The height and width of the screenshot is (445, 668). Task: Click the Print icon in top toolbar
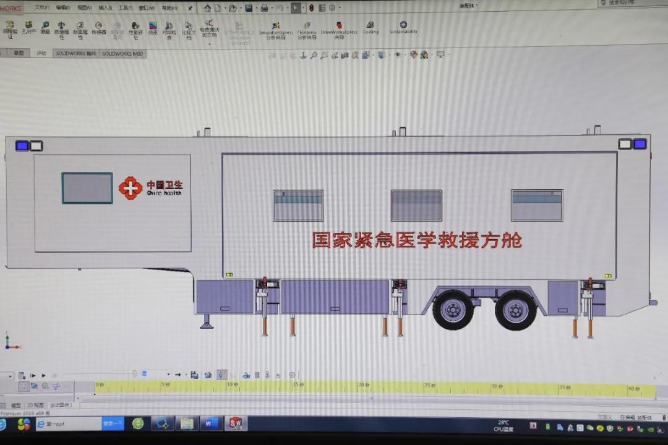(x=264, y=8)
